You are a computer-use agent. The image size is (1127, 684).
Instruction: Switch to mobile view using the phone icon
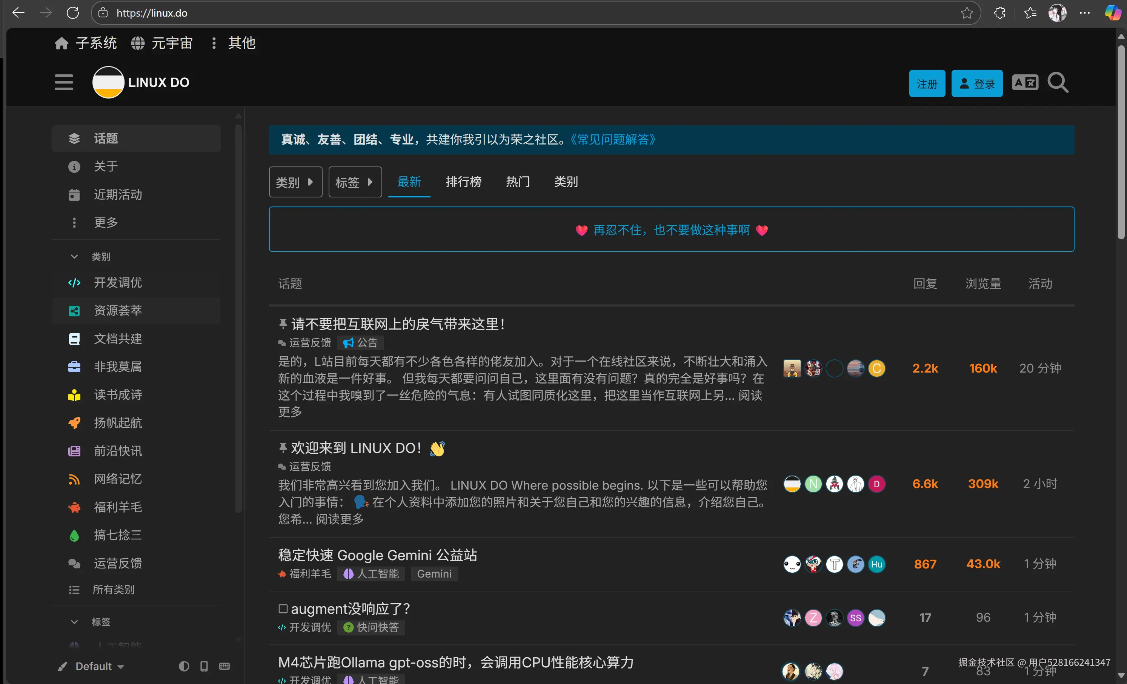tap(204, 666)
